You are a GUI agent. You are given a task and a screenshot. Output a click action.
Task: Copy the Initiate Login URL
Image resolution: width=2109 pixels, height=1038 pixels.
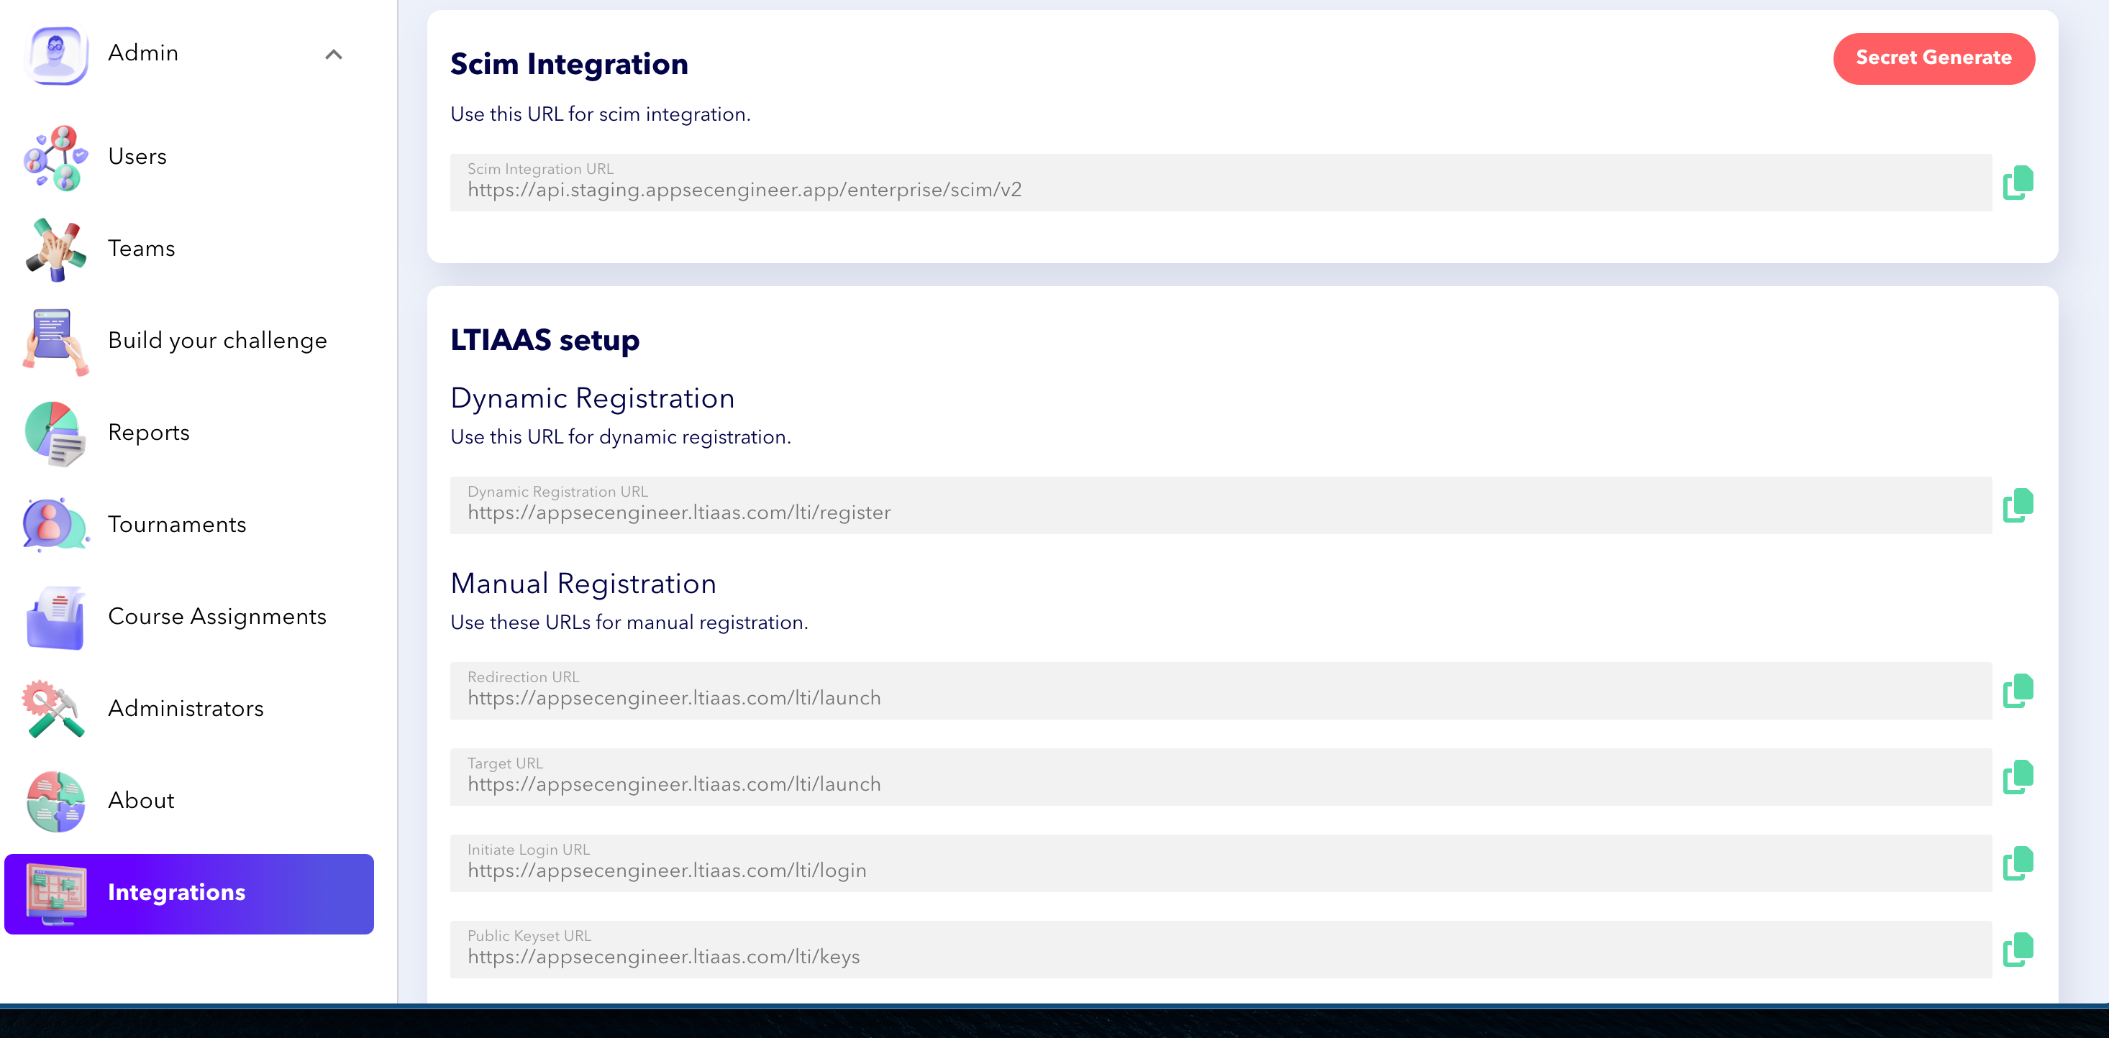coord(2018,862)
